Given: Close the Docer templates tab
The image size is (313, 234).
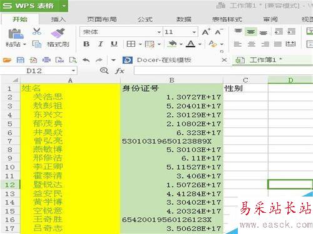Looking at the screenshot, I should pyautogui.click(x=224, y=60).
